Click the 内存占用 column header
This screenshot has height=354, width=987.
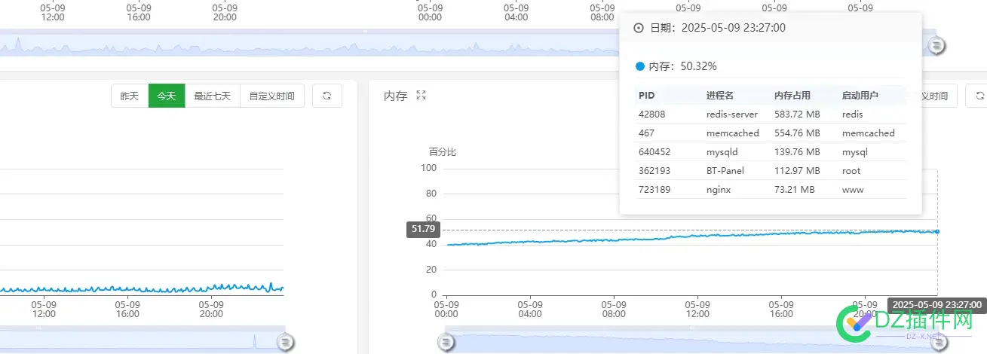point(792,96)
